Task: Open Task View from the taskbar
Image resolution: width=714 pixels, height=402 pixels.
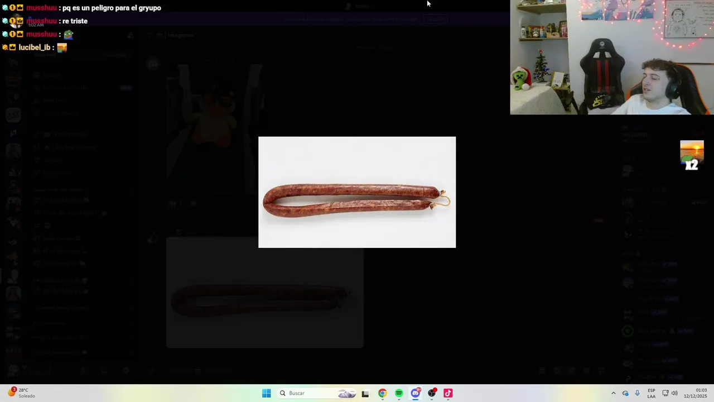Action: [365, 393]
